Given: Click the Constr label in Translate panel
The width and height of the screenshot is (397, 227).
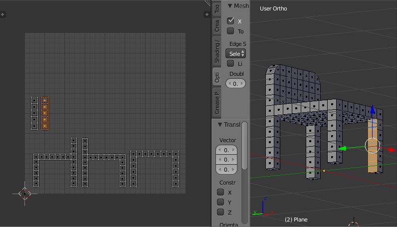Looking at the screenshot, I should point(227,183).
